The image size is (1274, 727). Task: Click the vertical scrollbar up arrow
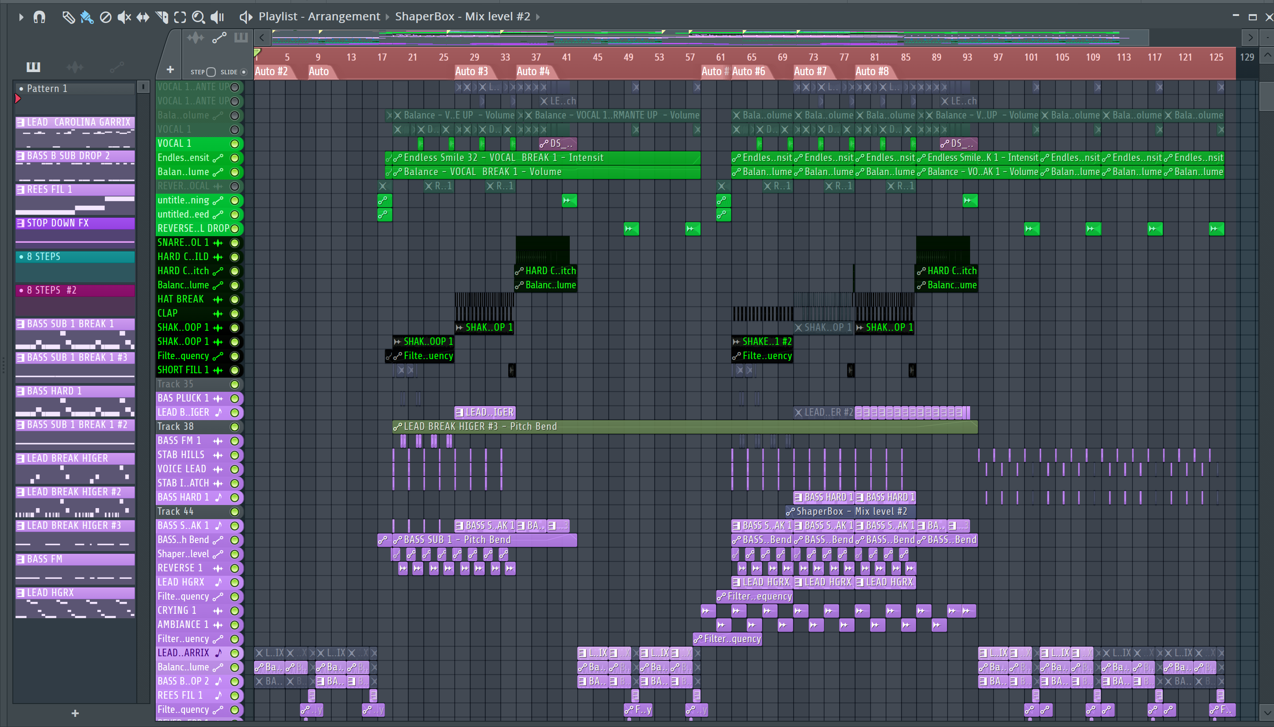point(1267,55)
